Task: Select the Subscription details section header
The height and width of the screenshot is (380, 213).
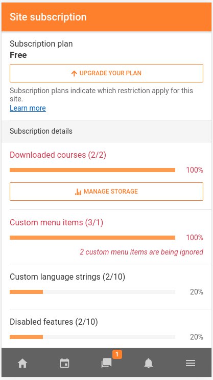Action: pos(106,131)
